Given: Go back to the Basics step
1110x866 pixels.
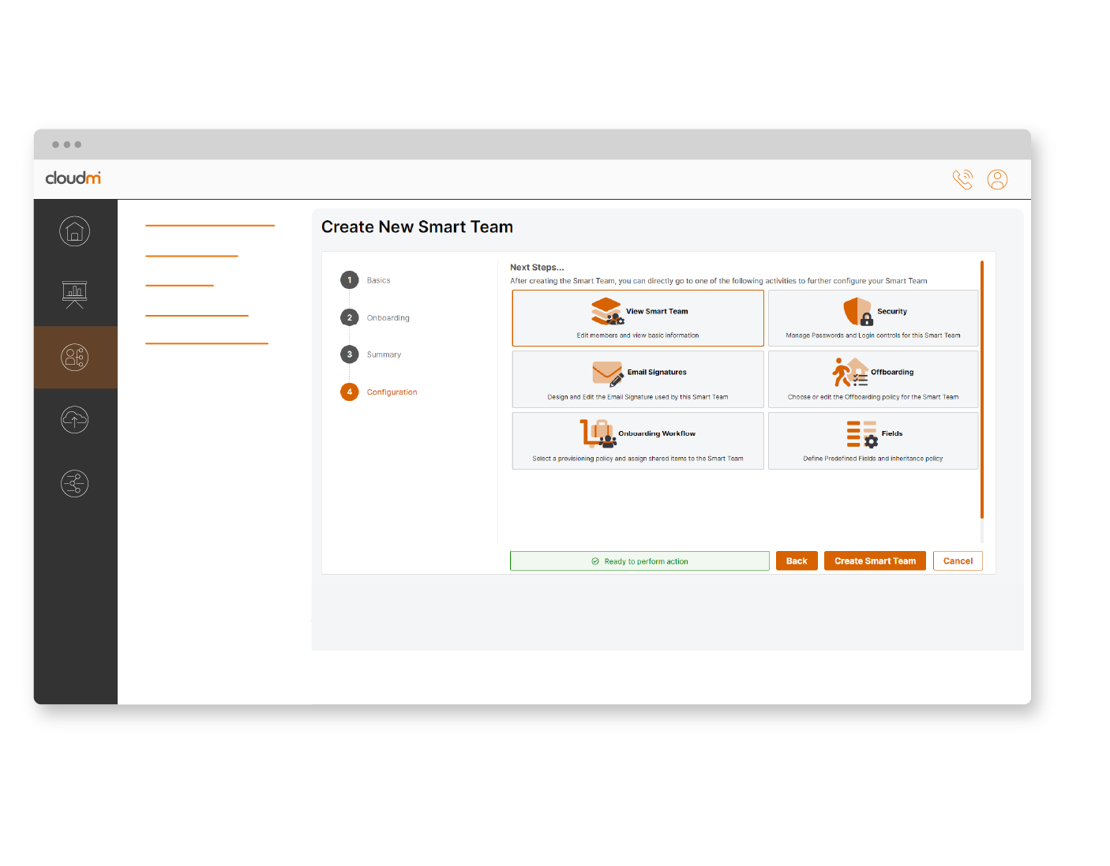Looking at the screenshot, I should coord(378,279).
